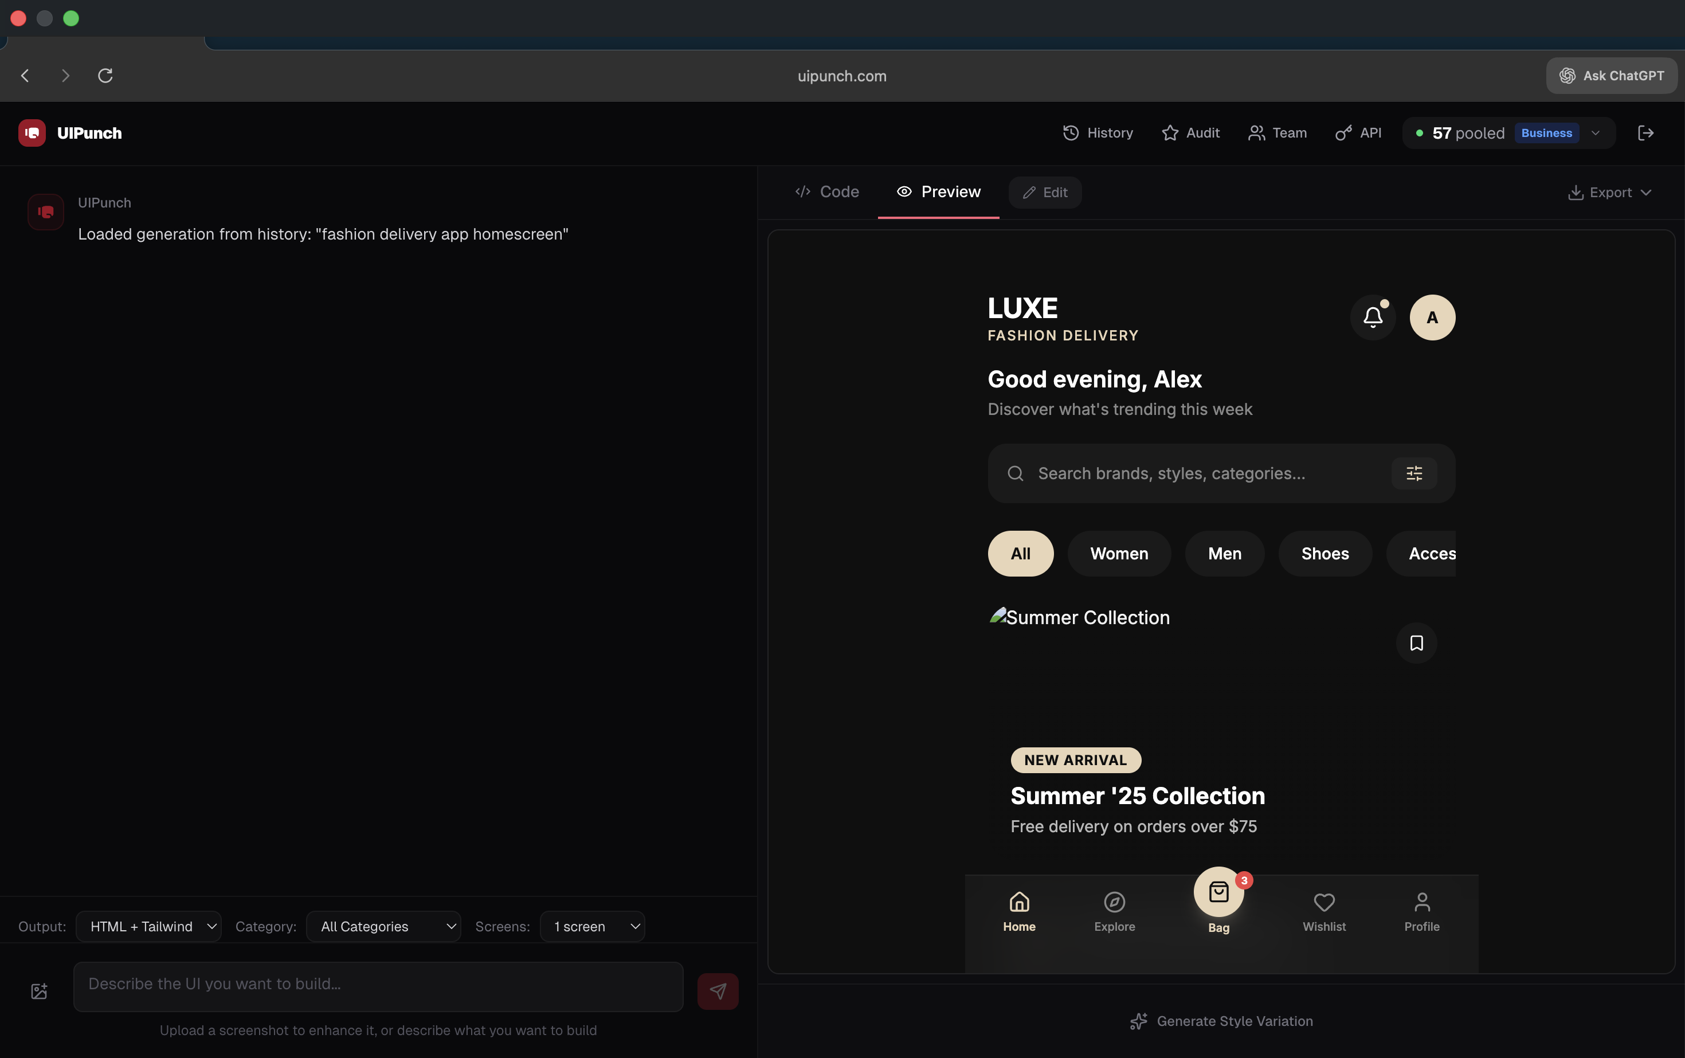
Task: Open the All Categories dropdown
Action: click(383, 926)
